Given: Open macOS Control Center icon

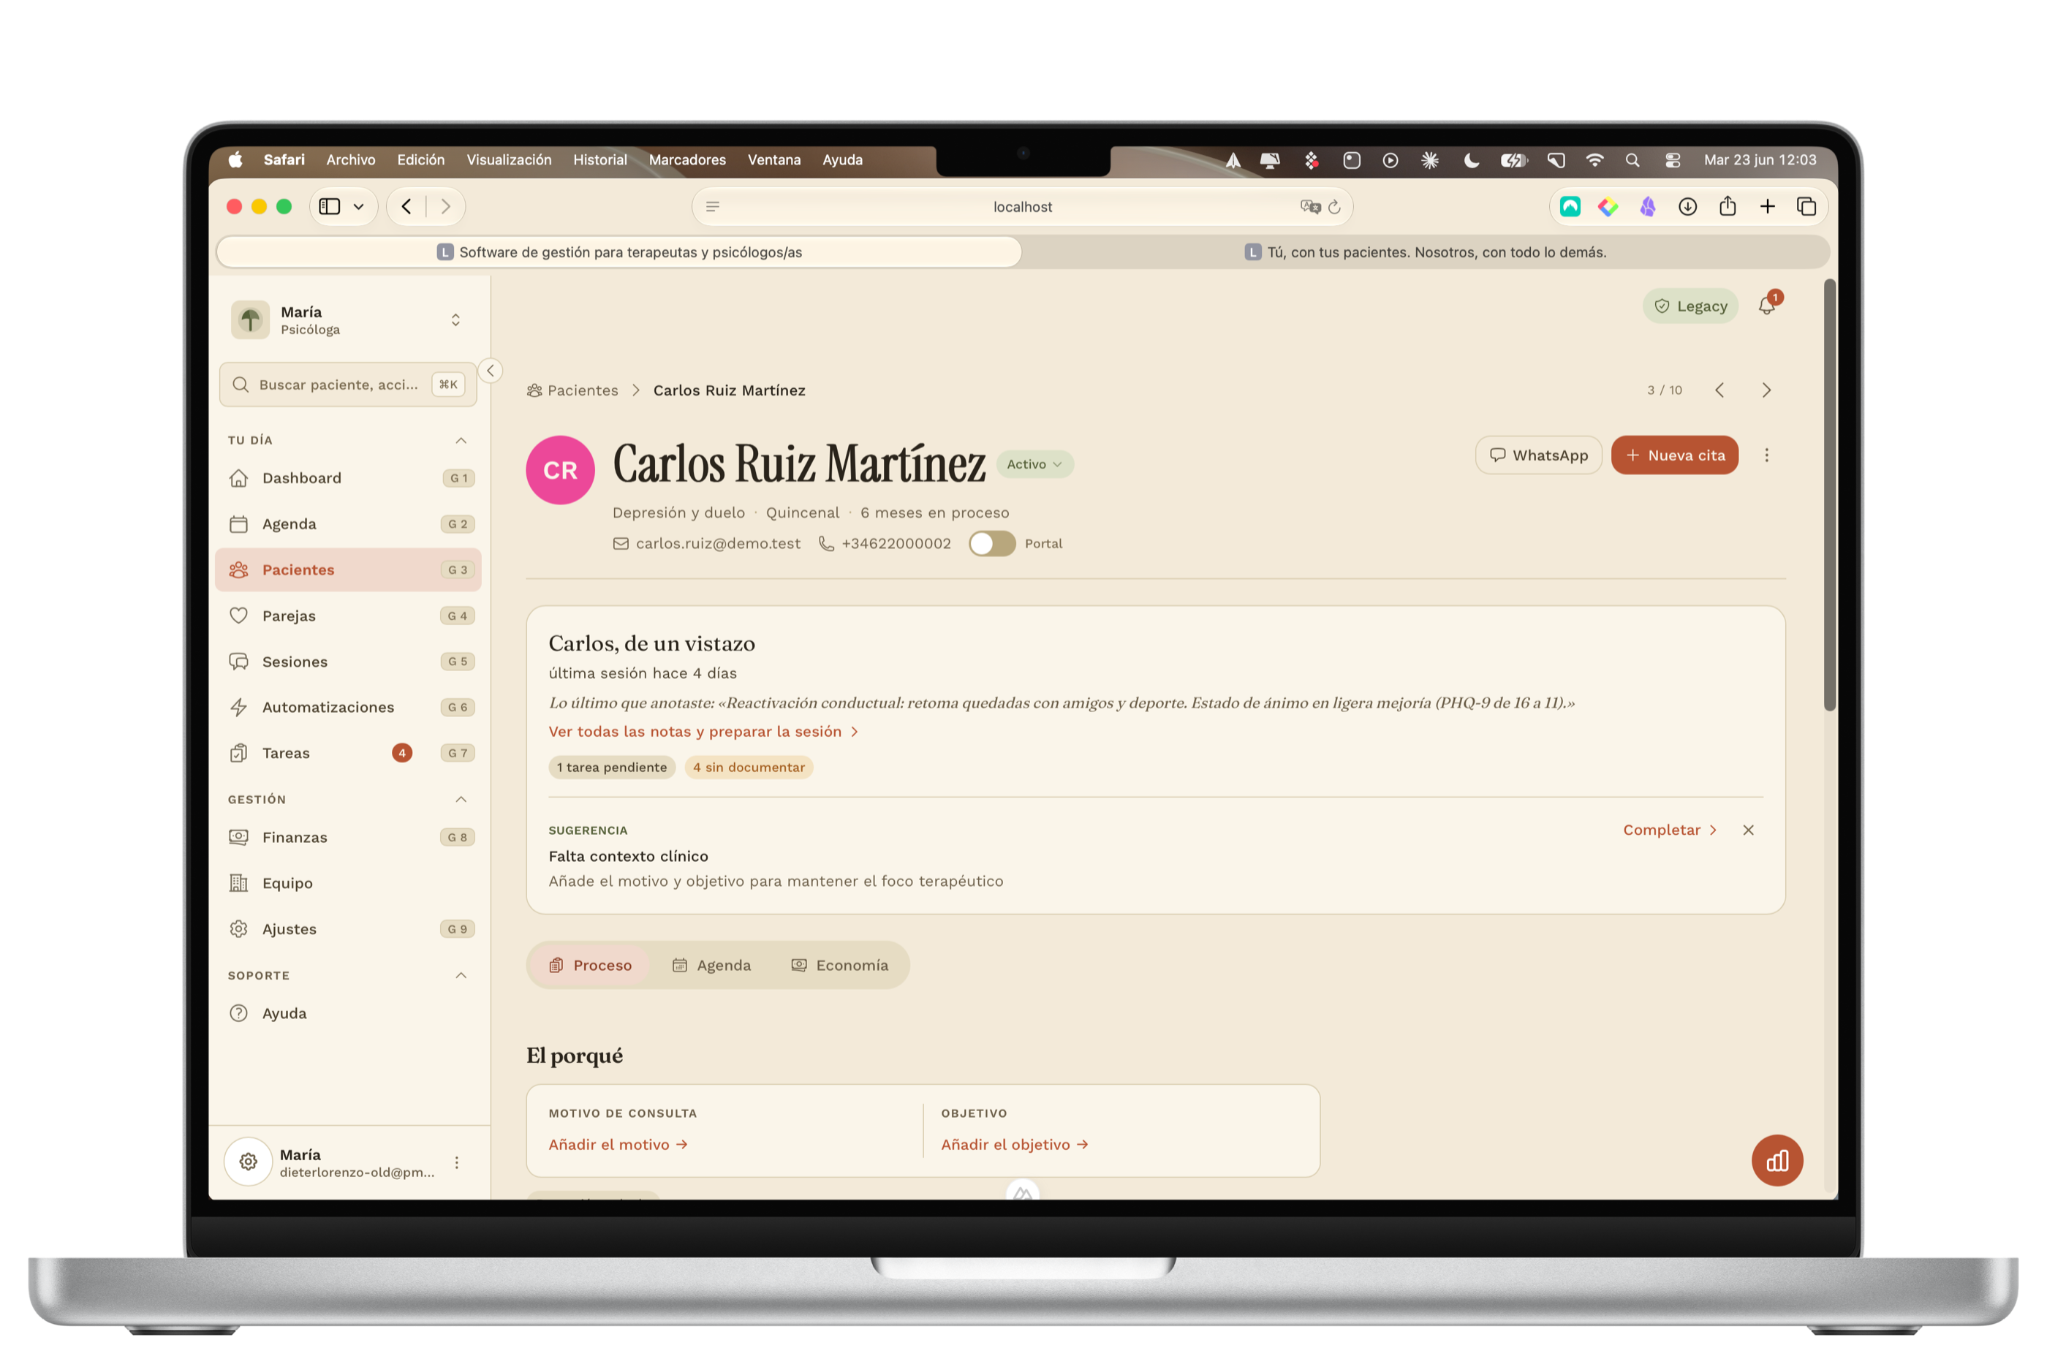Looking at the screenshot, I should pyautogui.click(x=1672, y=159).
